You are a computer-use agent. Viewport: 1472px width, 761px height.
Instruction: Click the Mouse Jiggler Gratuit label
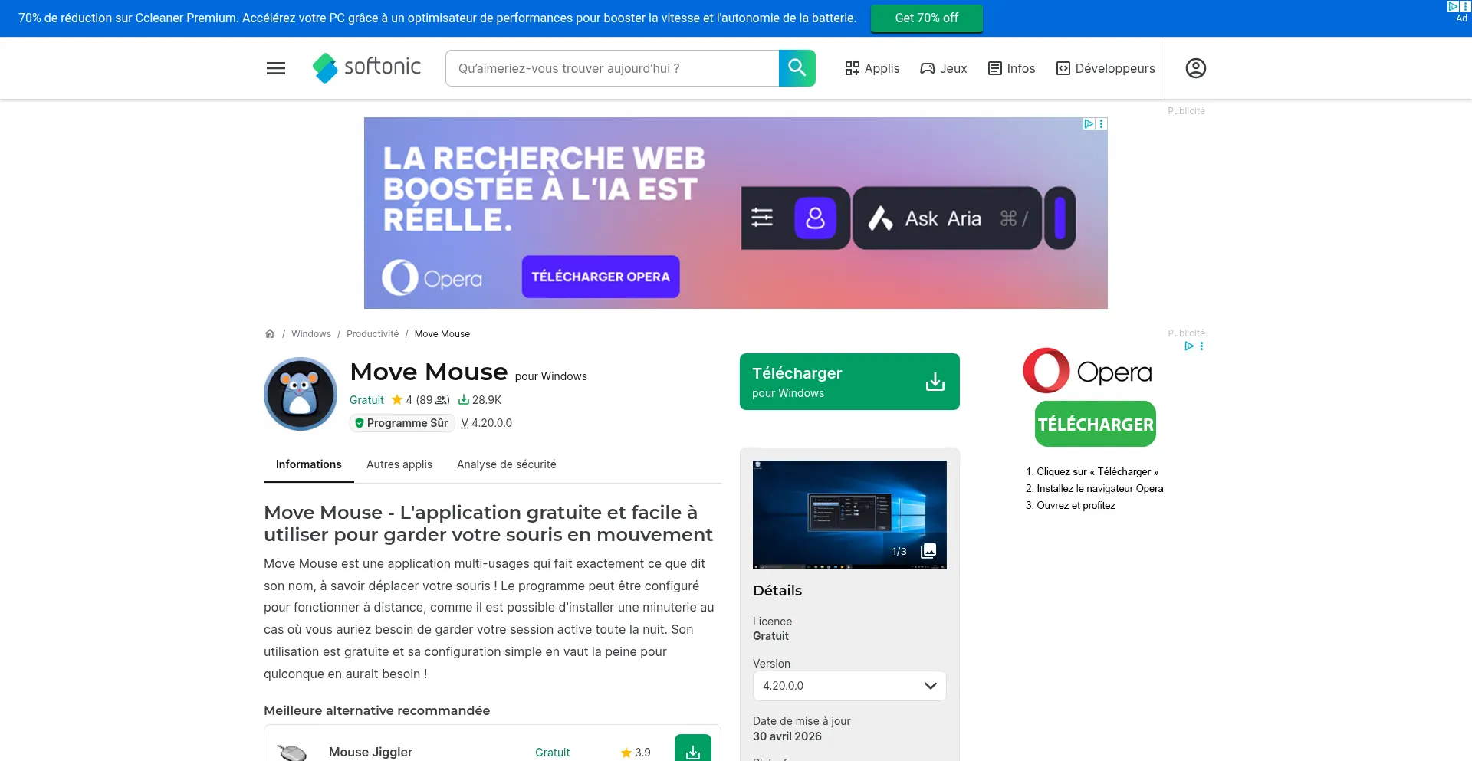pos(552,753)
